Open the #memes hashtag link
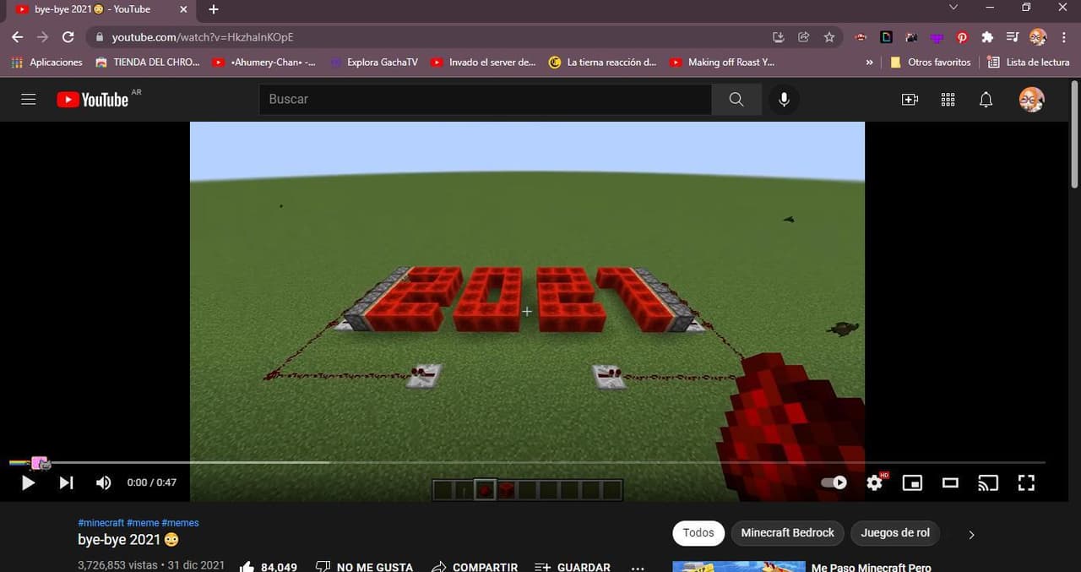Image resolution: width=1081 pixels, height=572 pixels. pos(180,523)
